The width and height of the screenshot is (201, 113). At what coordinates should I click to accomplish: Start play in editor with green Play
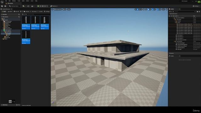tap(38, 6)
